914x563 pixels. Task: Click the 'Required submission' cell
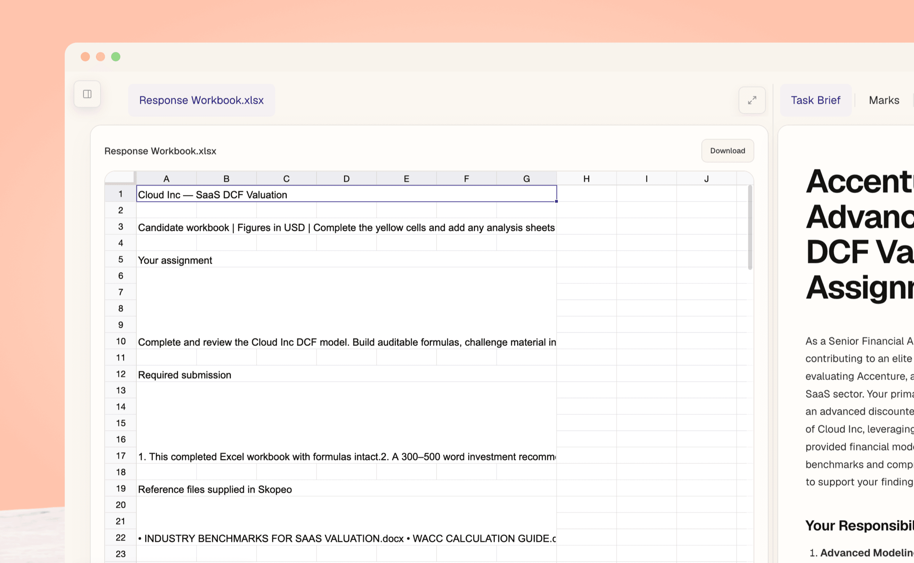click(347, 374)
